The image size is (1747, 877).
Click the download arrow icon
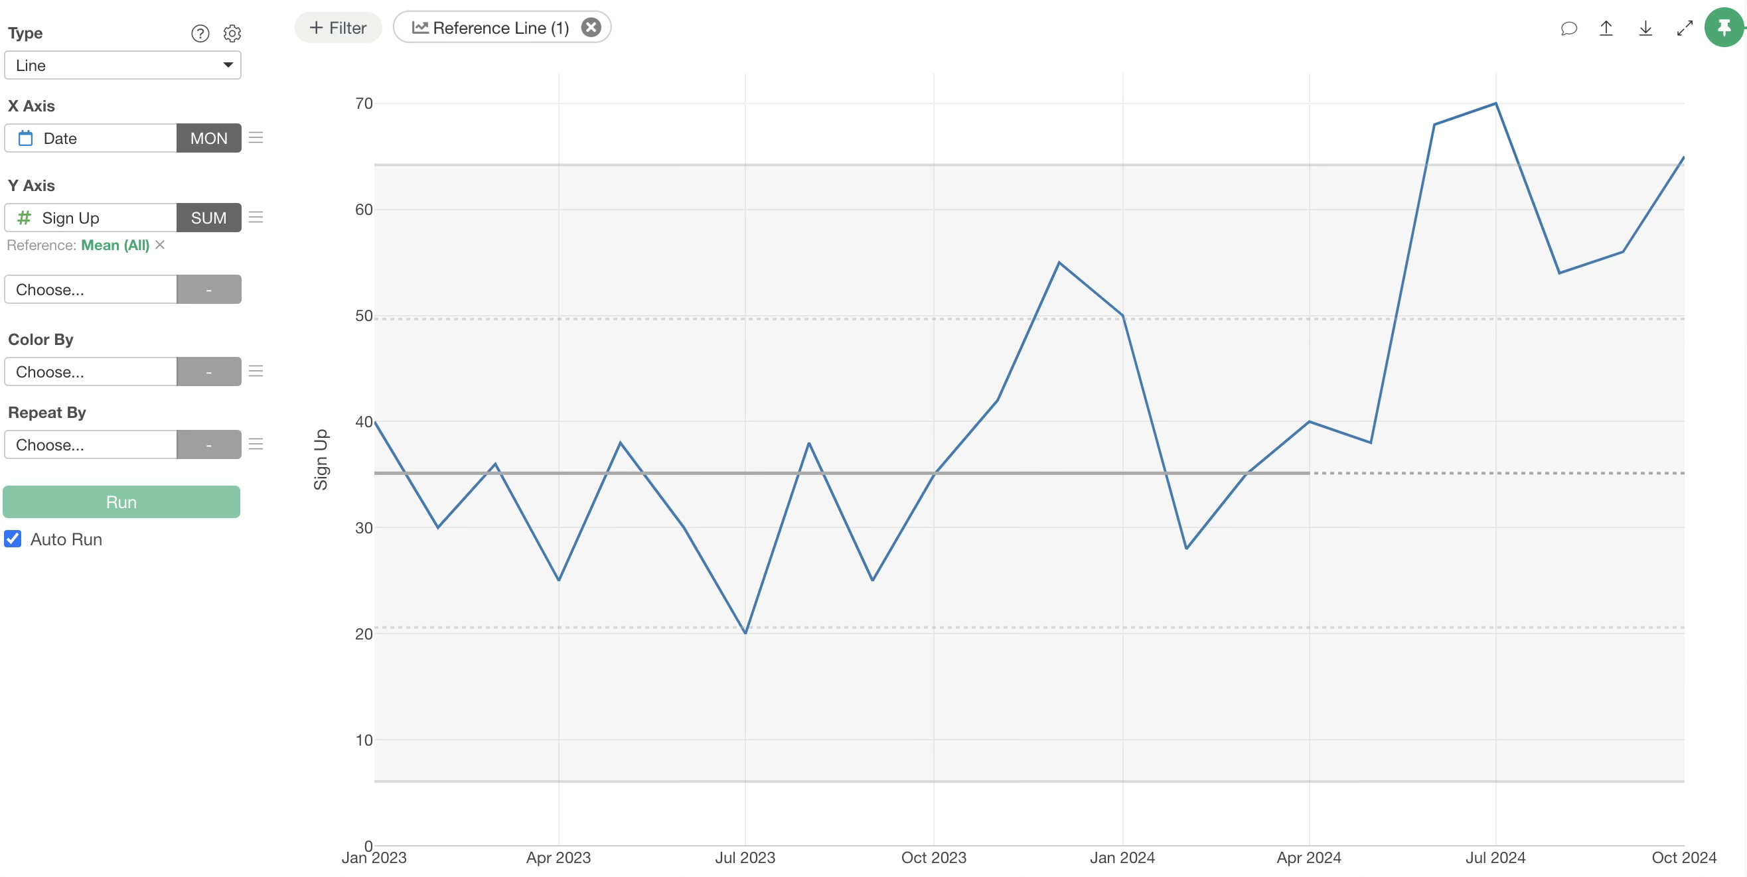pyautogui.click(x=1645, y=29)
